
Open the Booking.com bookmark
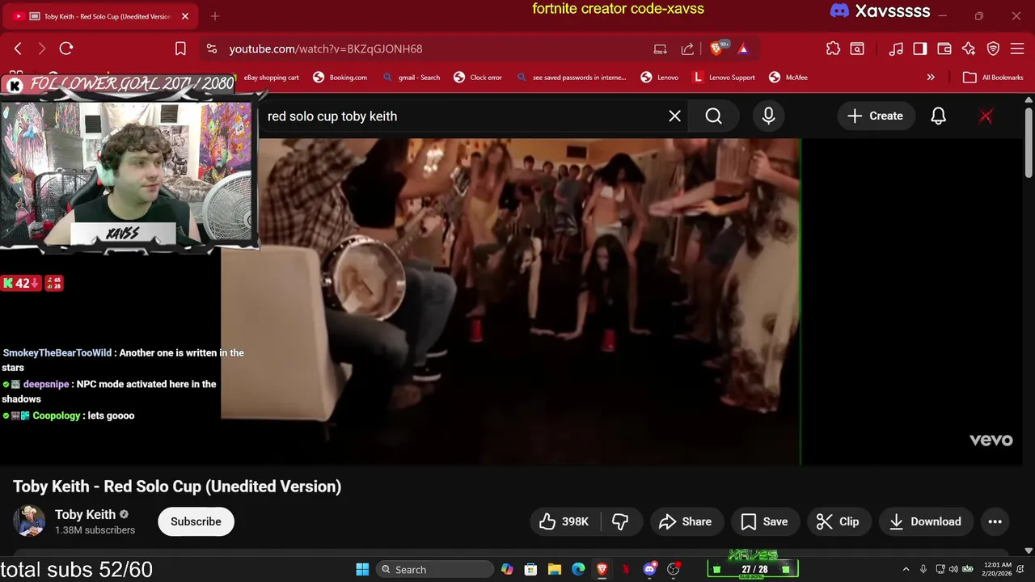[x=340, y=78]
